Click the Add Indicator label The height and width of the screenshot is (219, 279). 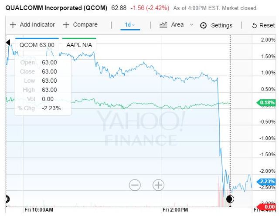pyautogui.click(x=37, y=25)
